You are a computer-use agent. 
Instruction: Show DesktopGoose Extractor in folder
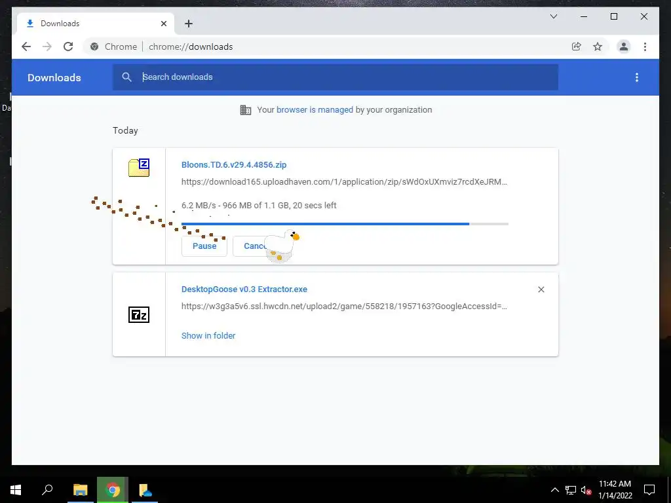[x=208, y=336]
